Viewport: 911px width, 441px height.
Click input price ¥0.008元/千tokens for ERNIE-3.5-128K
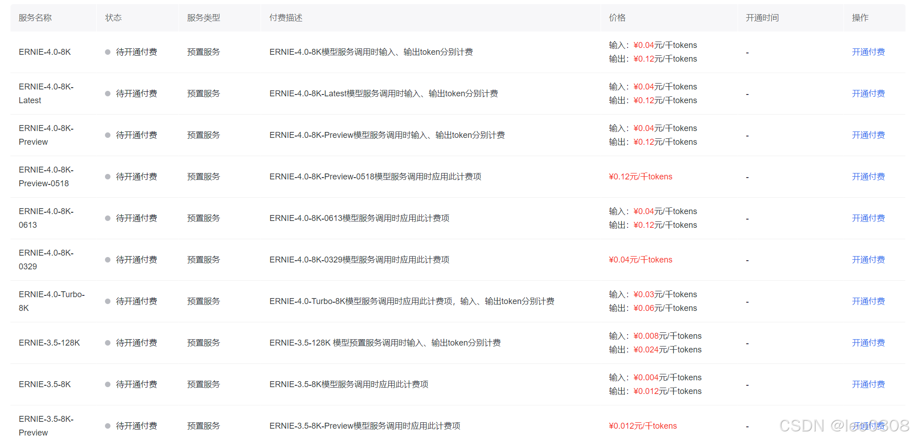click(667, 336)
